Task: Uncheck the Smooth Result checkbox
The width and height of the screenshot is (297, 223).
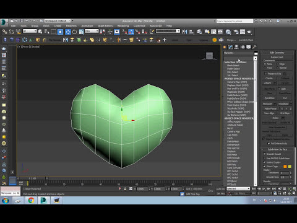Action: (x=264, y=154)
